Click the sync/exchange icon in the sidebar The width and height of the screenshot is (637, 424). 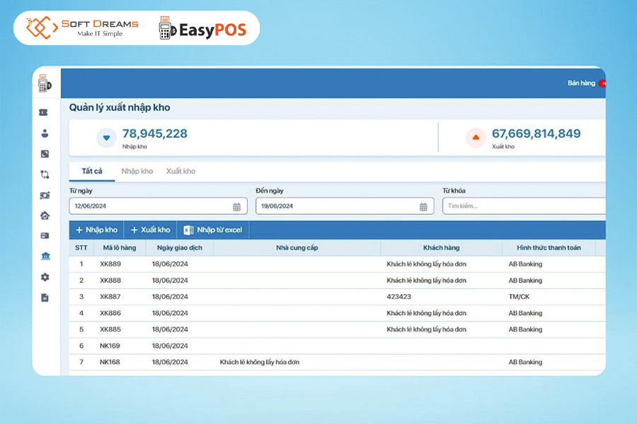[x=44, y=174]
